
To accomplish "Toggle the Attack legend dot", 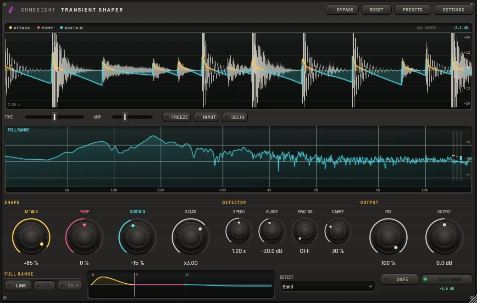I will (x=11, y=28).
